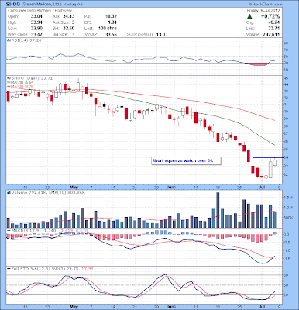Click the Open value 33.04
The width and height of the screenshot is (299, 310).
36,16
